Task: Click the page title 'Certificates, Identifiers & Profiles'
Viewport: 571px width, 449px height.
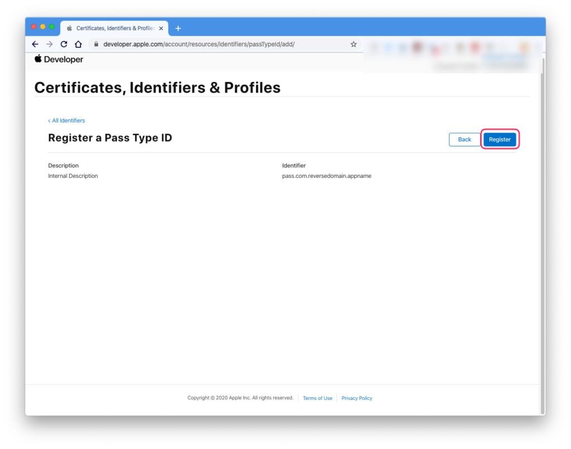Action: click(157, 88)
